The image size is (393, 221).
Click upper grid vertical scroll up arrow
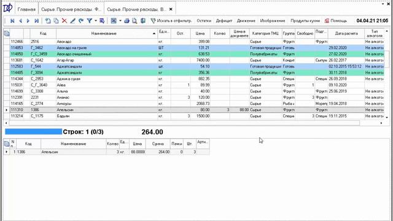click(387, 31)
